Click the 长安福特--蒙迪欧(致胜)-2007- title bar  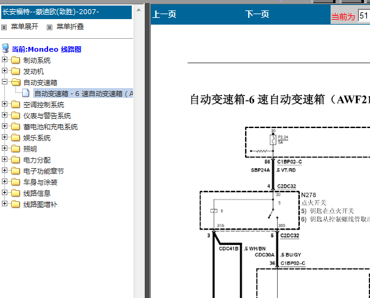point(66,12)
